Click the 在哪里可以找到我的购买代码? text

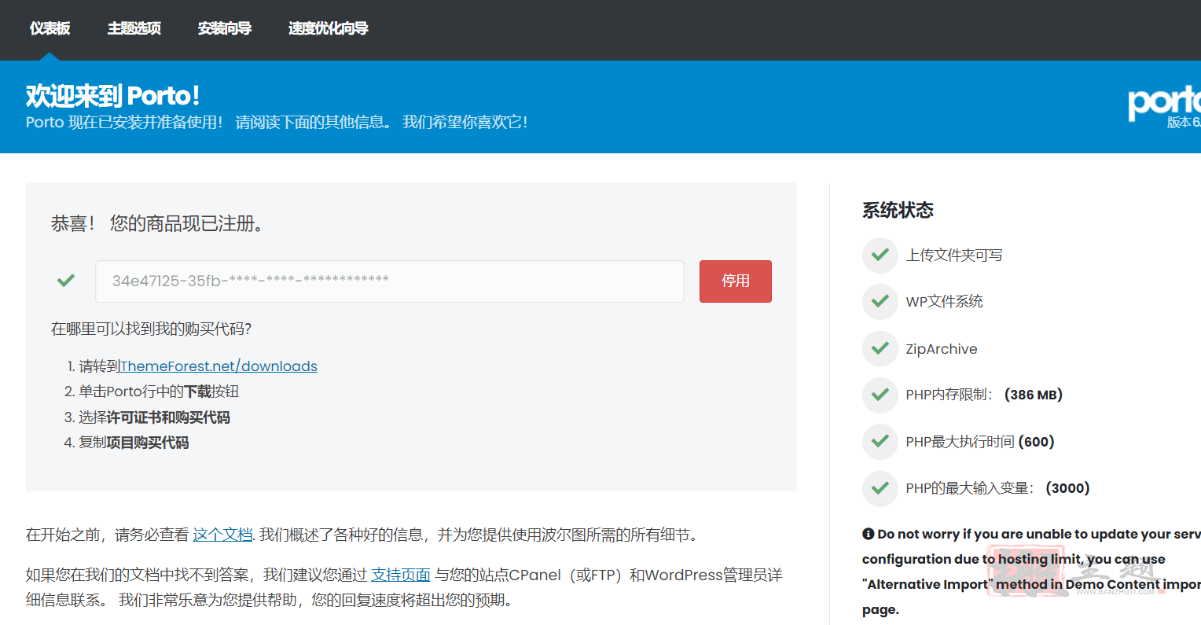point(151,329)
